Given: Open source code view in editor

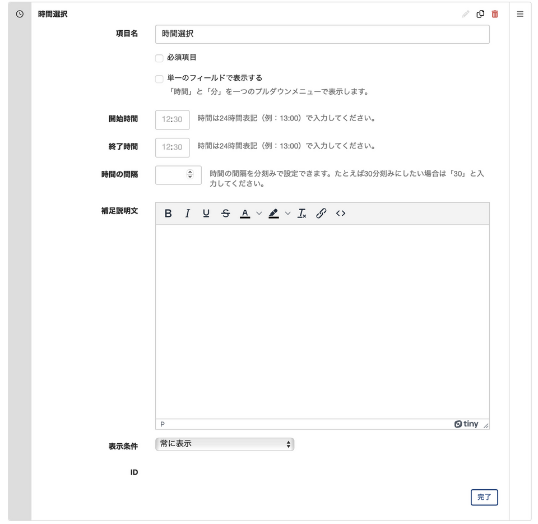Looking at the screenshot, I should (x=340, y=214).
